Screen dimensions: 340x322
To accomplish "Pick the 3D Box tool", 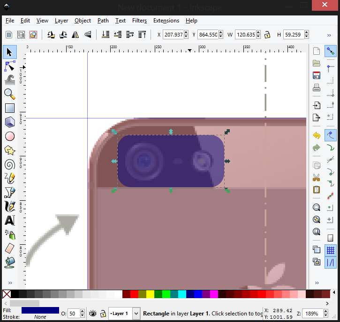I will 9,122.
